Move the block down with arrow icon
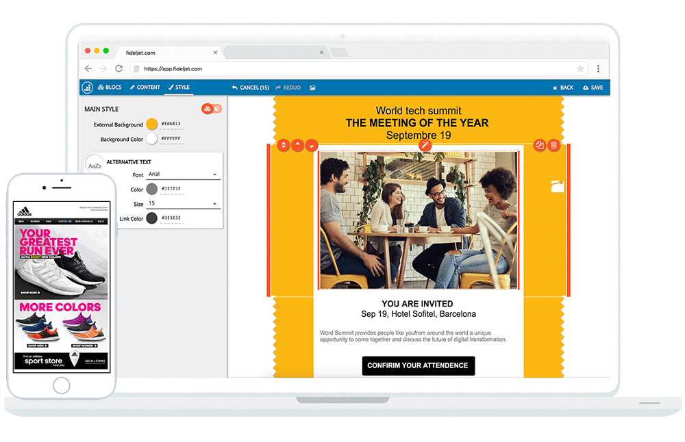This screenshot has height=442, width=685. [x=312, y=145]
